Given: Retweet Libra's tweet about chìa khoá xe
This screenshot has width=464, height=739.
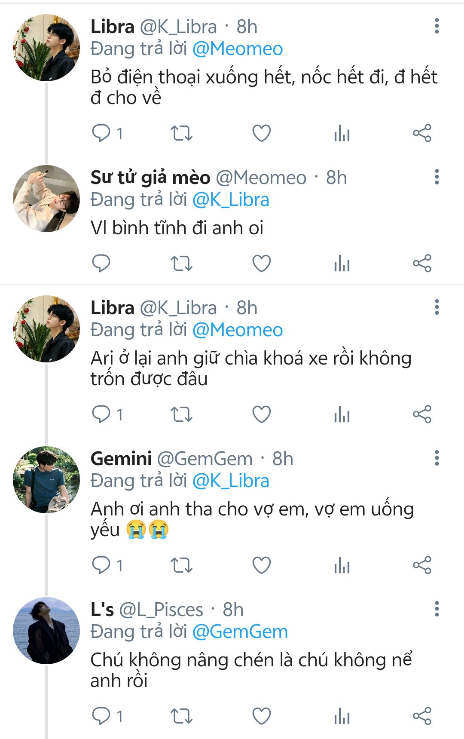Looking at the screenshot, I should 181,414.
